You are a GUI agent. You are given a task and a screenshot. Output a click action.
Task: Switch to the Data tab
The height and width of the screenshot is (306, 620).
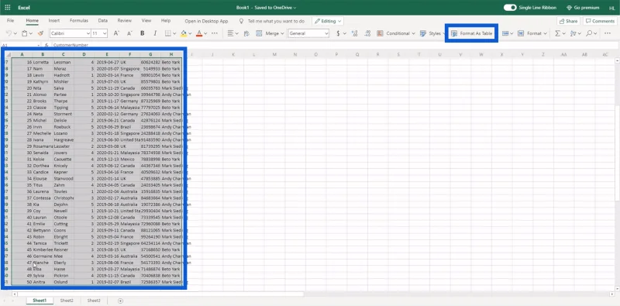click(103, 21)
